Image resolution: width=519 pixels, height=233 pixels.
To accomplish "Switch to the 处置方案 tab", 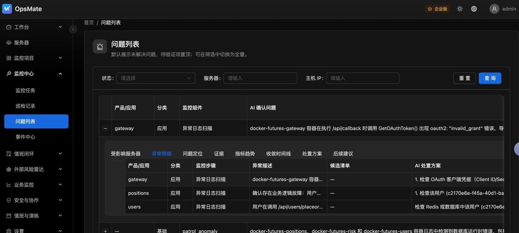I will pyautogui.click(x=312, y=154).
